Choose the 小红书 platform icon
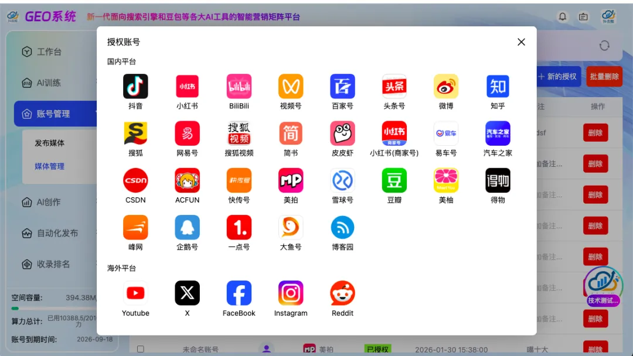 coord(187,86)
